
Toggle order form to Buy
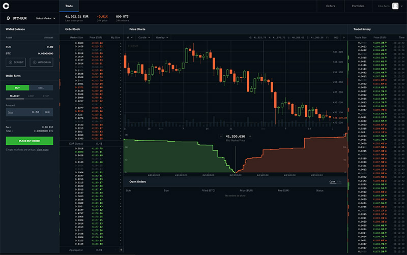tap(17, 88)
